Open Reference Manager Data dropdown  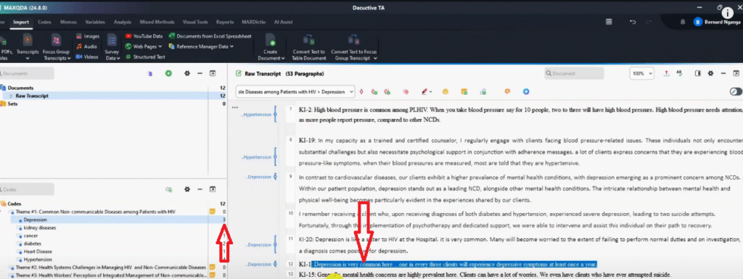202,46
